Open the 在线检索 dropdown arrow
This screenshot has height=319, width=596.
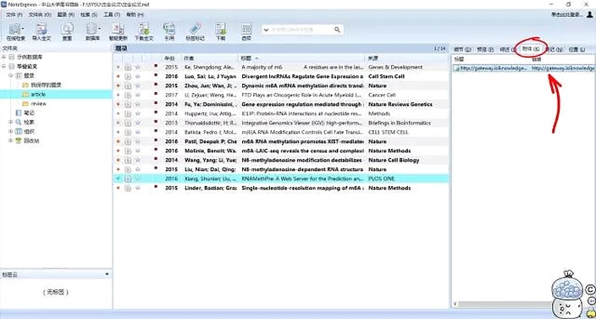tap(23, 29)
